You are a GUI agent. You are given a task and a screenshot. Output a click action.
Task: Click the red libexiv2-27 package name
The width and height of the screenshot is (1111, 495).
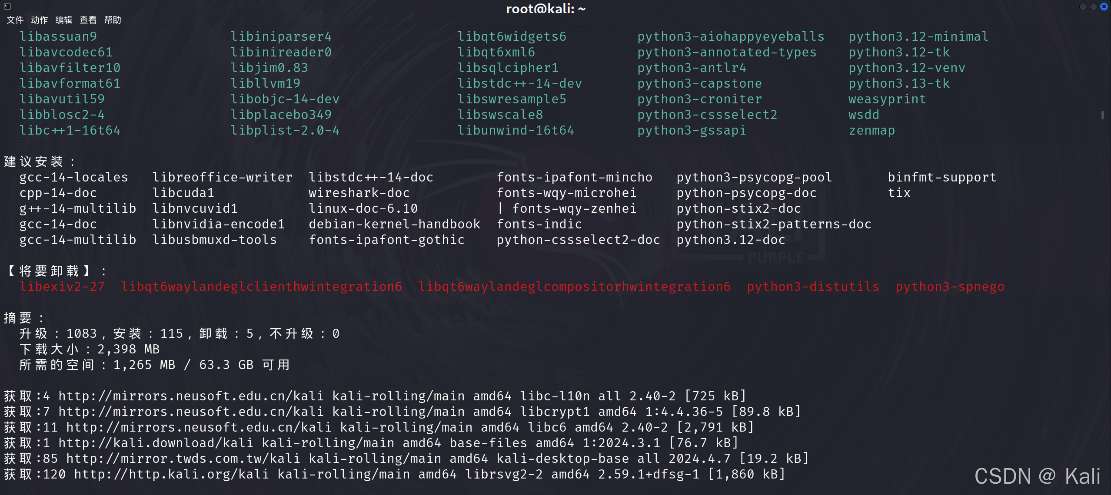[62, 287]
